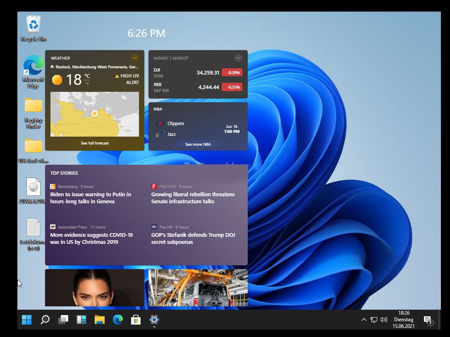Open taskbar Search magnifier
450x337 pixels.
pos(45,320)
